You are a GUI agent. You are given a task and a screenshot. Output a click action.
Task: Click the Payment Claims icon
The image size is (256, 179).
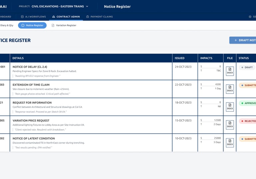click(x=88, y=17)
